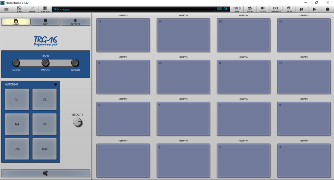Click the TRG-16 Performance pad logo

coord(46,41)
